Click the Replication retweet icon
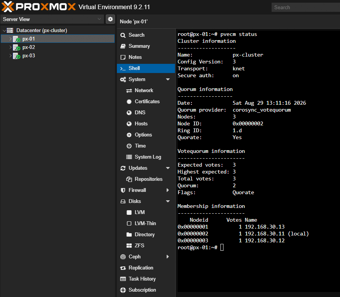Screen dimensions: 340x297 point(123,268)
